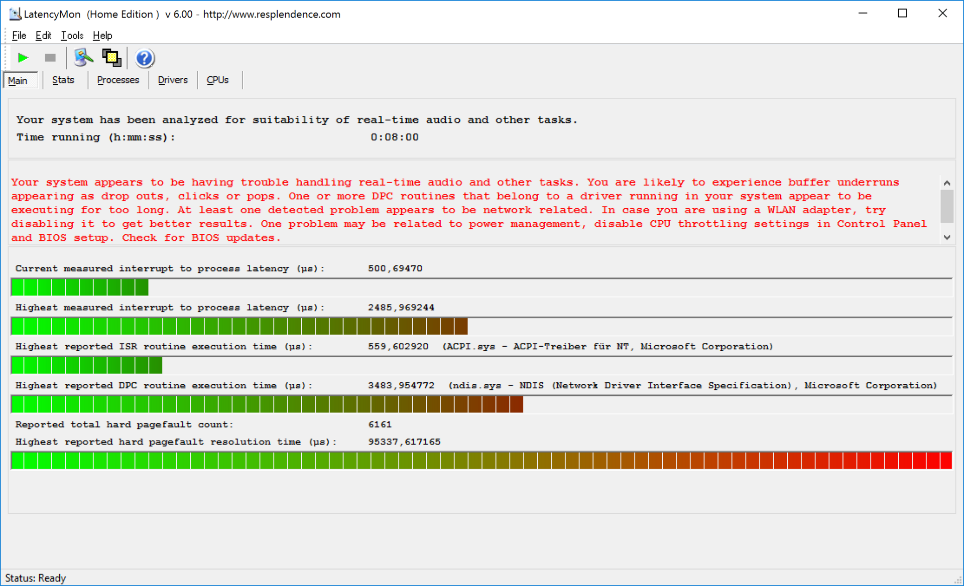Click the DPC routine execution time bar
Viewport: 964px width, 586px height.
[x=481, y=404]
